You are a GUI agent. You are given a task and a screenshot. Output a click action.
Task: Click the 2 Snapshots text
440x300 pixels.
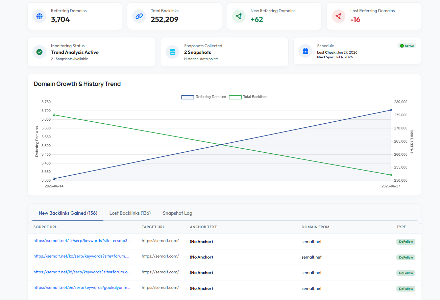point(198,52)
